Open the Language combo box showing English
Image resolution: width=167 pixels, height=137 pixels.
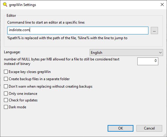(x=126, y=53)
